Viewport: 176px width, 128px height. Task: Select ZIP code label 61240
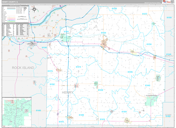[44, 47]
